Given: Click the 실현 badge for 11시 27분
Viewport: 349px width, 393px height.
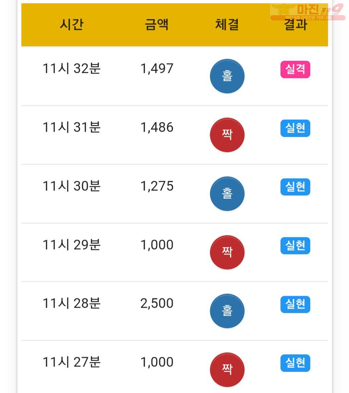Looking at the screenshot, I should (295, 363).
